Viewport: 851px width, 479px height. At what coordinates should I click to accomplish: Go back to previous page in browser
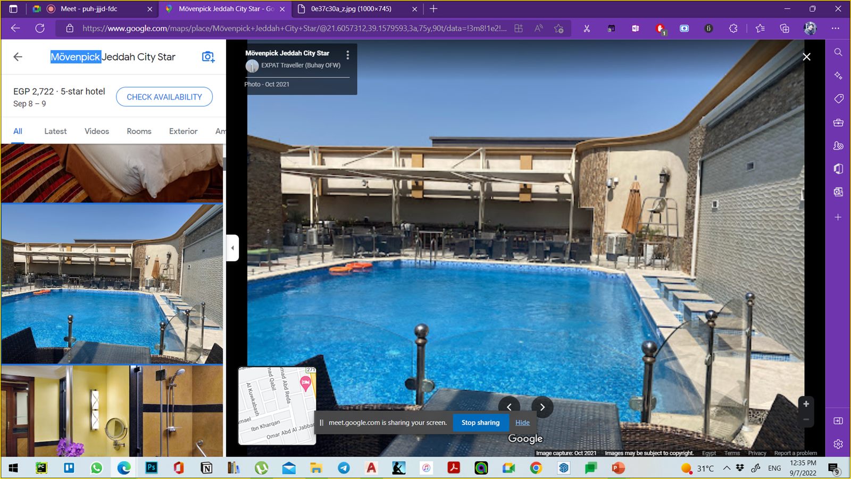pyautogui.click(x=15, y=28)
